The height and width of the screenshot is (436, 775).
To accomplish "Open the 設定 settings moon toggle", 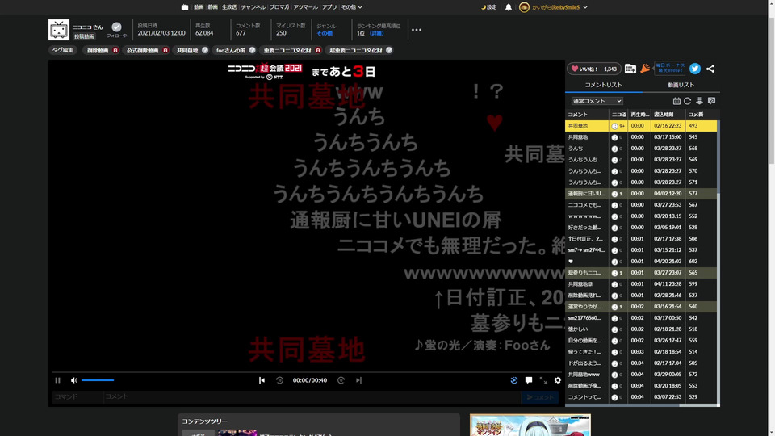I will point(489,7).
